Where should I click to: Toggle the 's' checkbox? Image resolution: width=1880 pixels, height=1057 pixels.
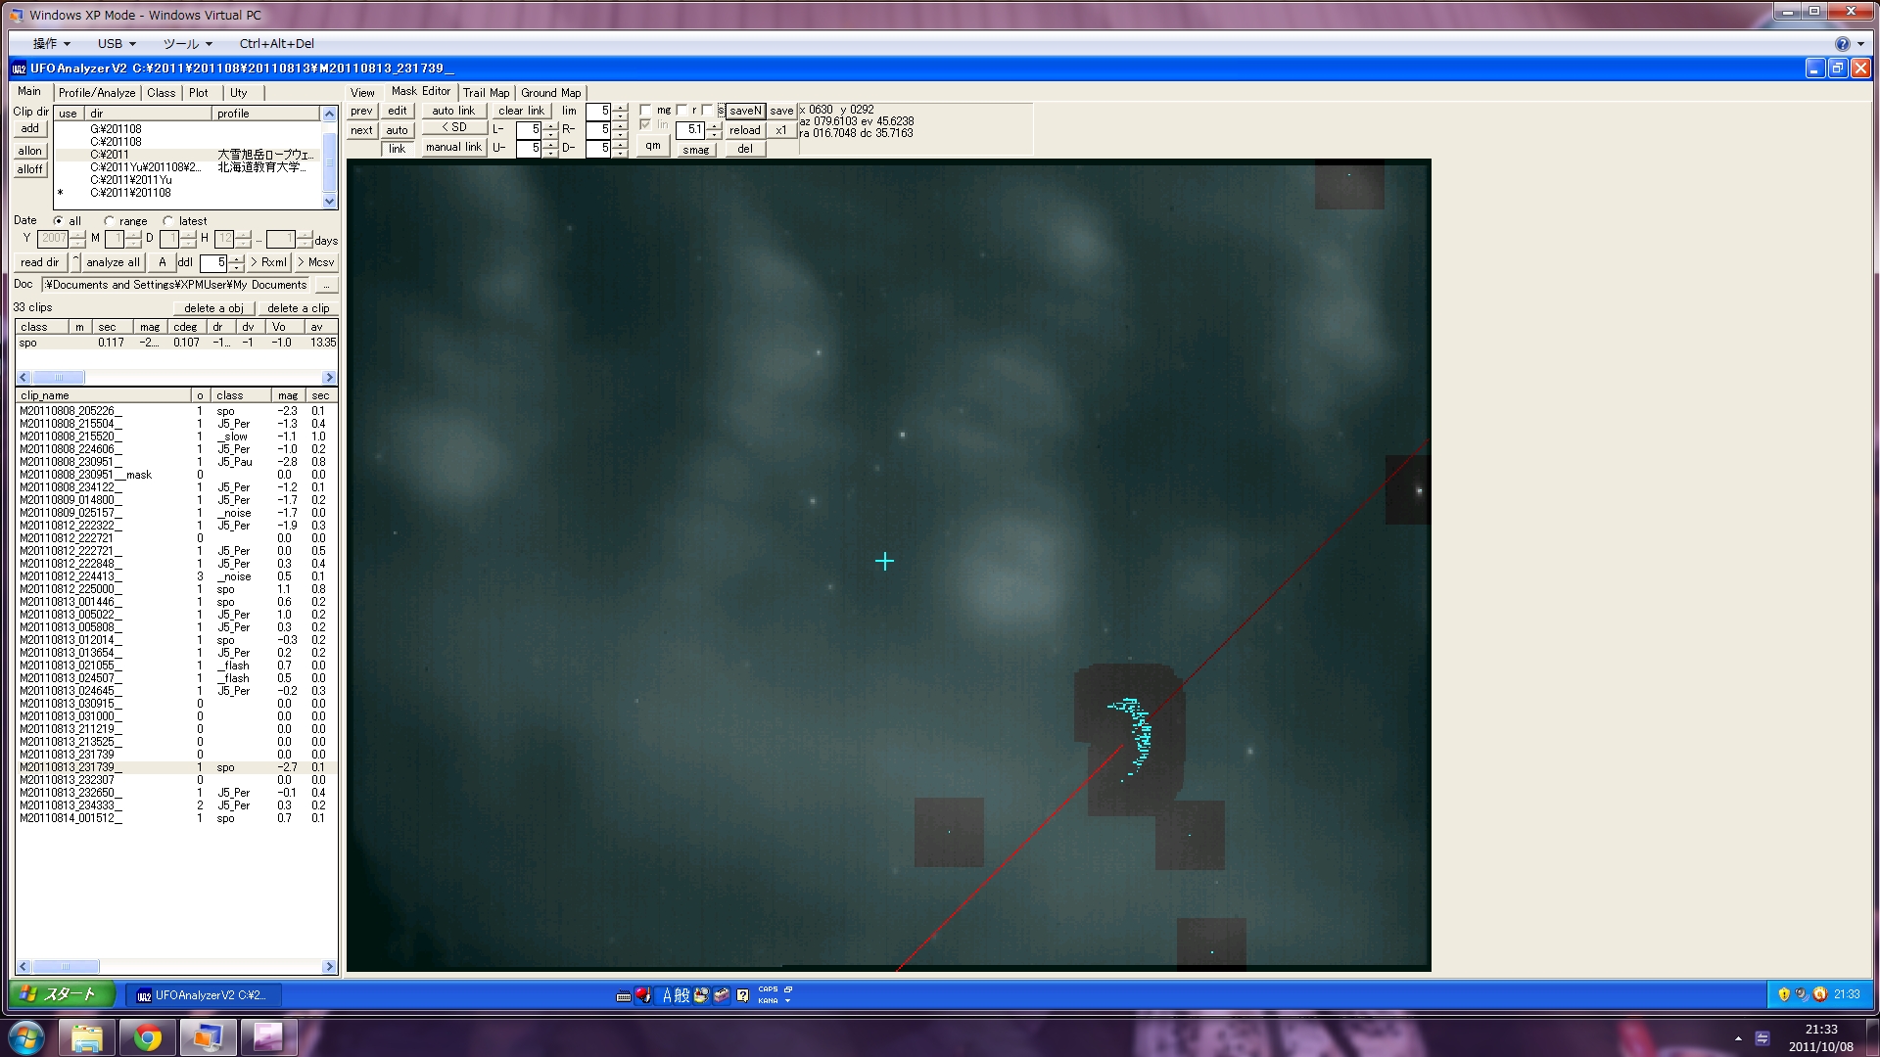pyautogui.click(x=707, y=111)
